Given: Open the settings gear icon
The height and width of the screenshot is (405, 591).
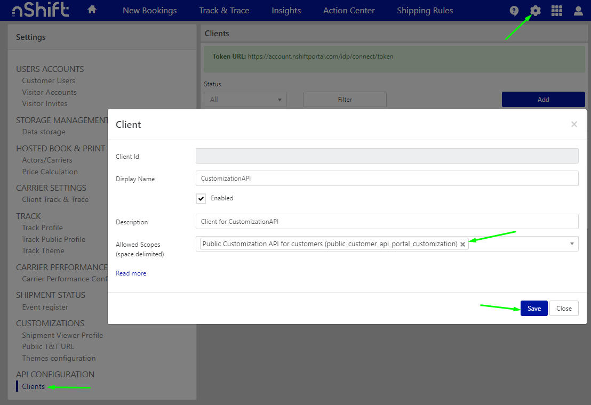Looking at the screenshot, I should click(x=536, y=11).
